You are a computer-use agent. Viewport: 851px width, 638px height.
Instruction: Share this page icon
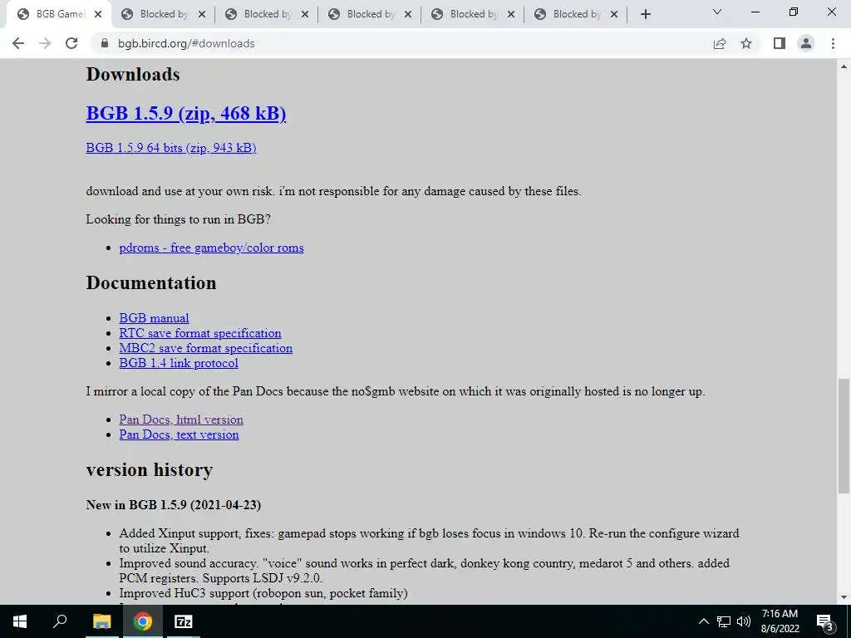pyautogui.click(x=720, y=43)
